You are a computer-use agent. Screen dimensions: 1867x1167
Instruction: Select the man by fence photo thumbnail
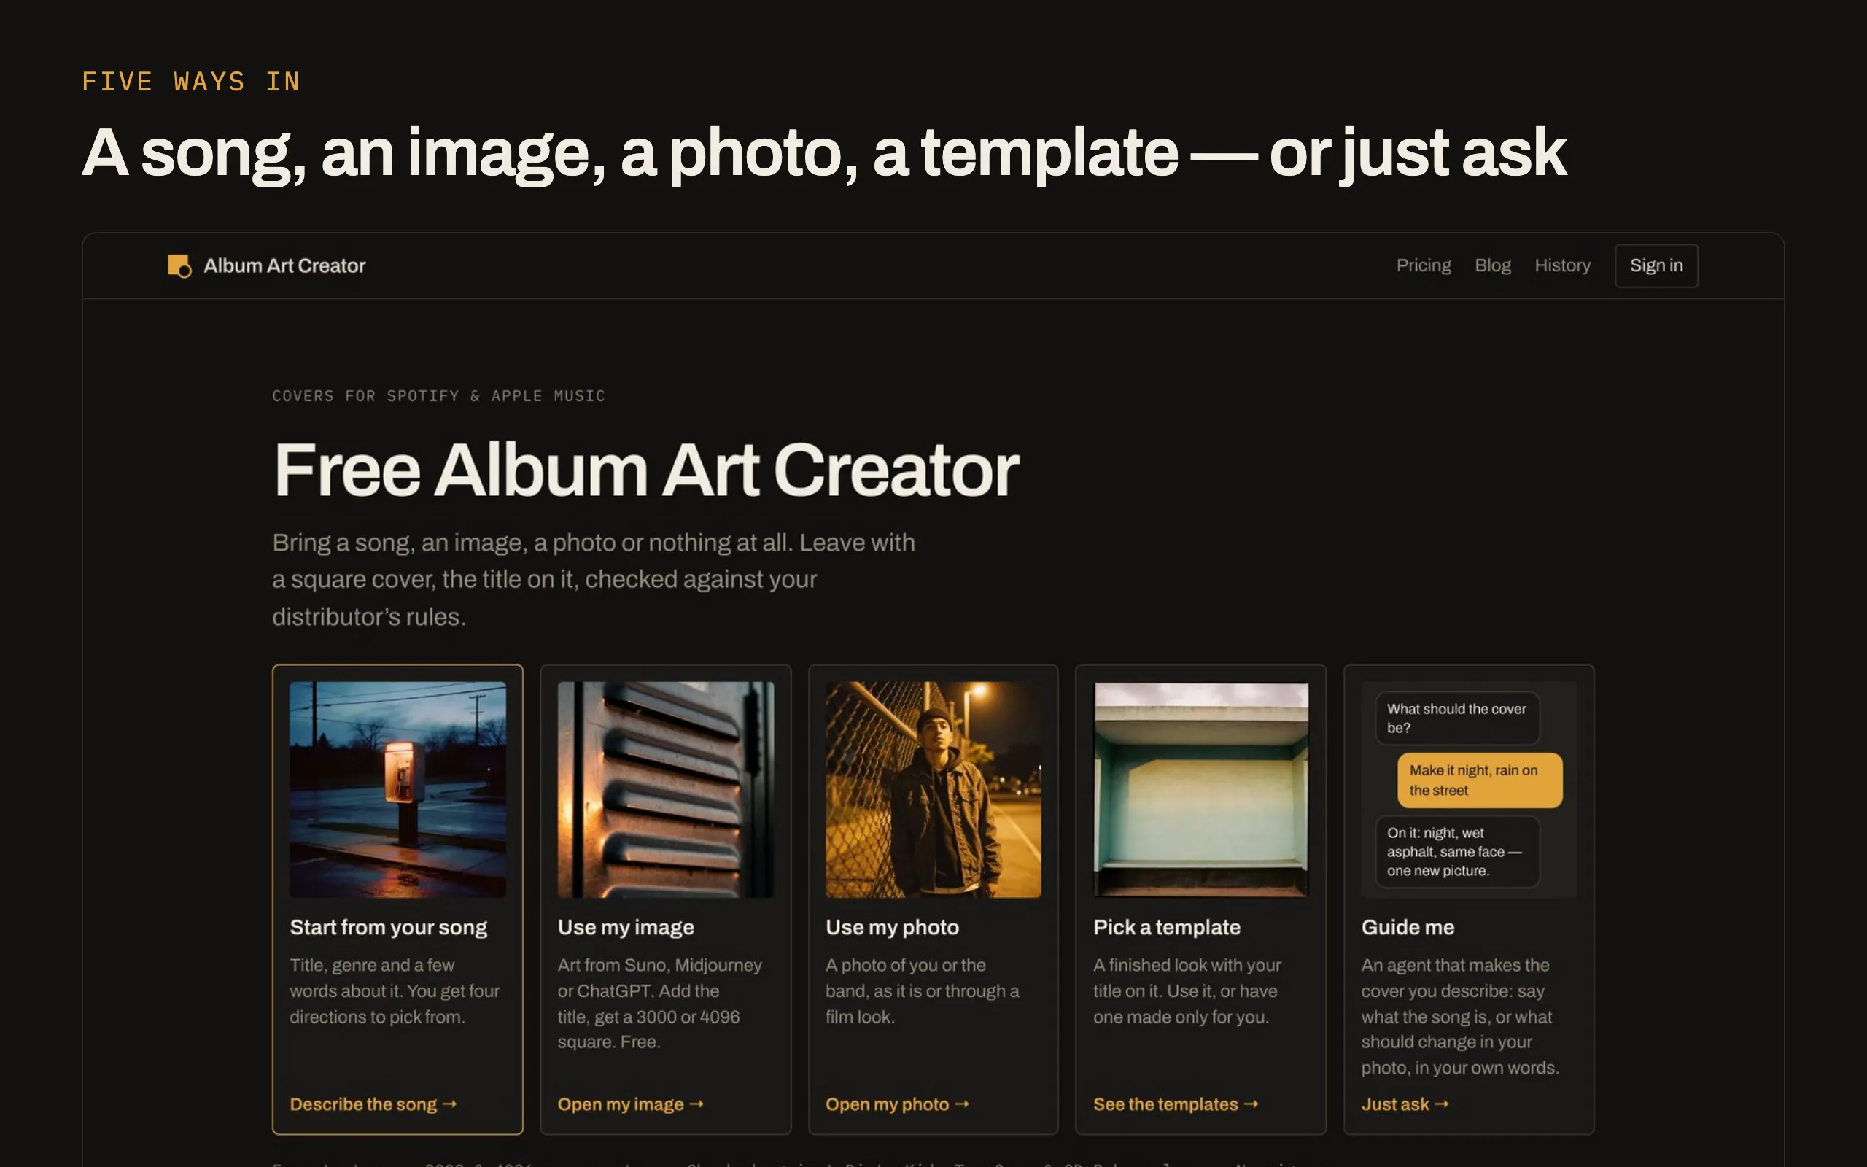[x=933, y=788]
